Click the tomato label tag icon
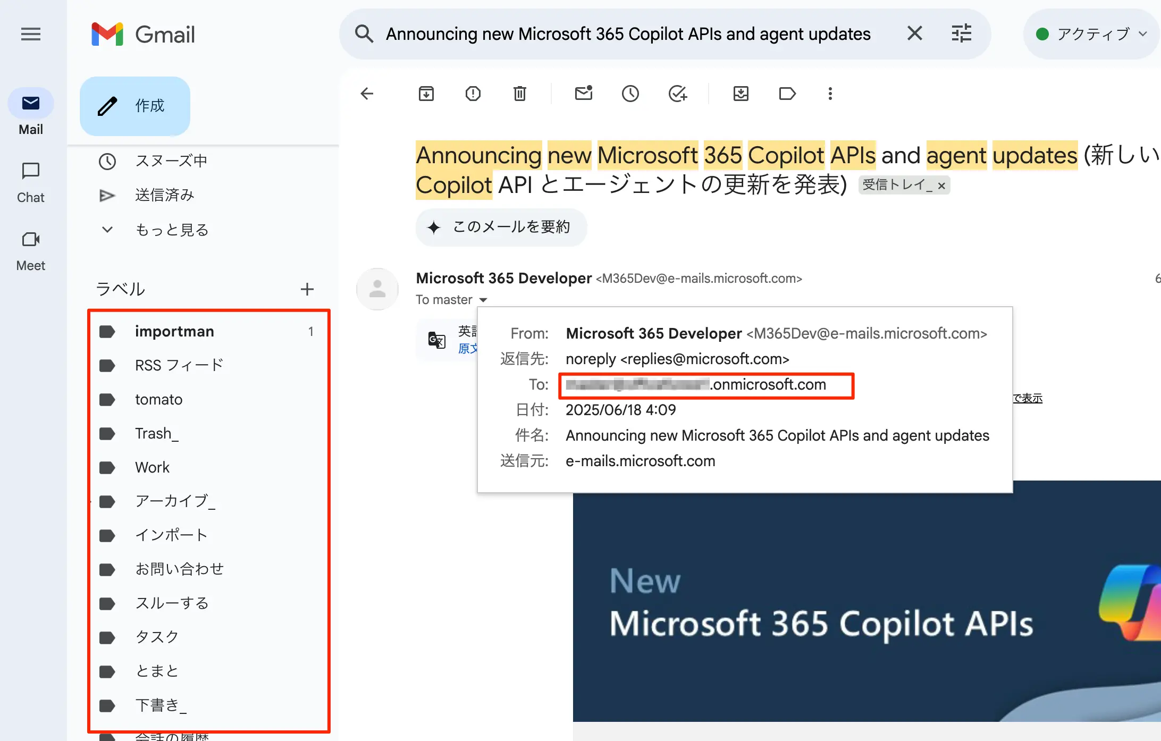Screen dimensions: 1161x741 [107, 400]
